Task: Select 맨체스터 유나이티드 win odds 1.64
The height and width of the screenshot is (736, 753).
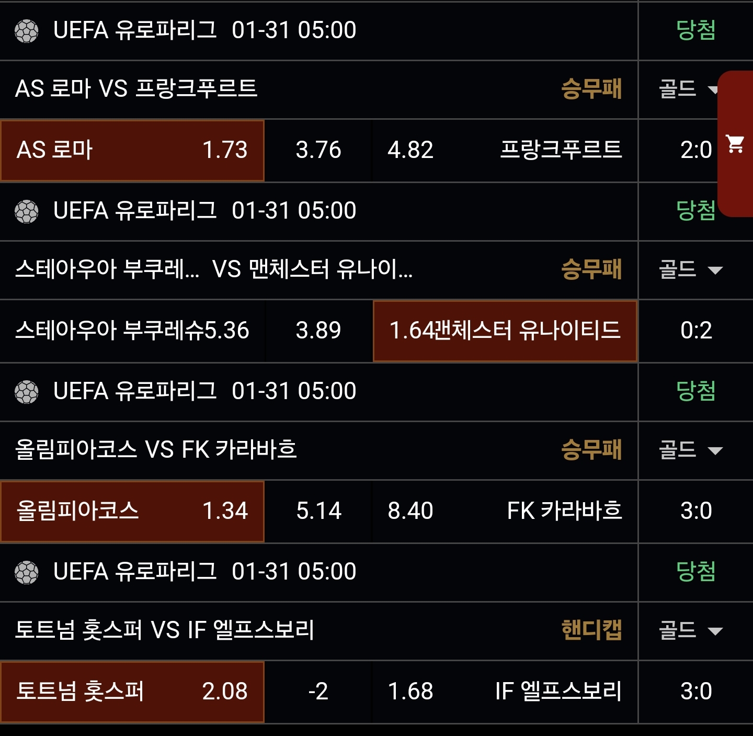Action: pyautogui.click(x=505, y=331)
